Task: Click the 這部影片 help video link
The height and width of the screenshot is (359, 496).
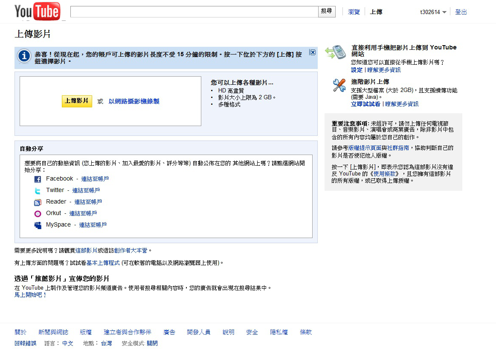Action: click(x=86, y=251)
